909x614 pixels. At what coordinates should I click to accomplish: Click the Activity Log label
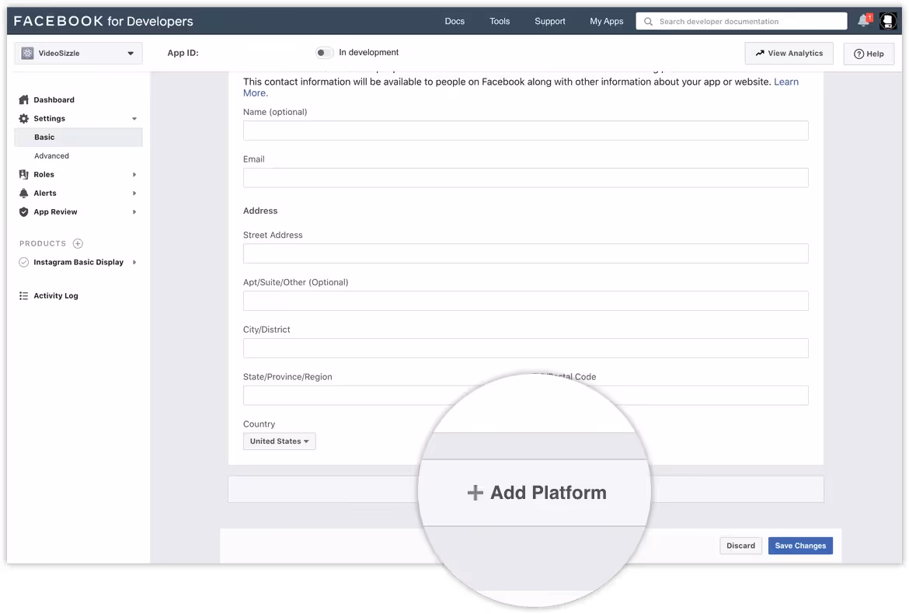(56, 295)
